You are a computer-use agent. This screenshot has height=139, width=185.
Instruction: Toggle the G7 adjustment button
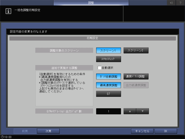[x=108, y=94]
